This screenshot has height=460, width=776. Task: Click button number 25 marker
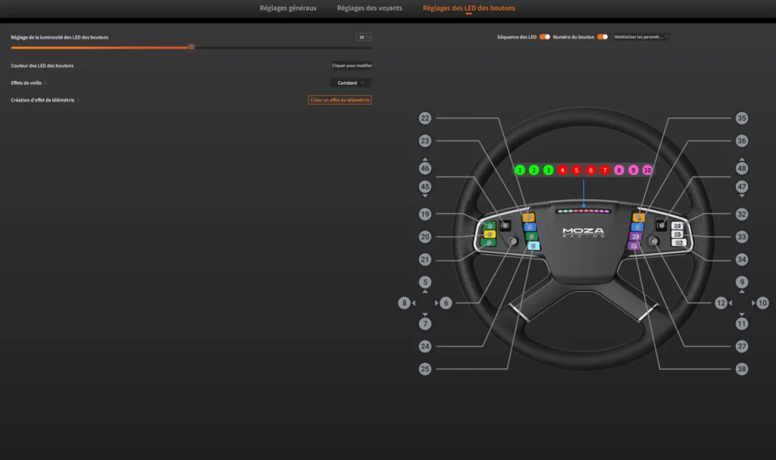coord(425,369)
